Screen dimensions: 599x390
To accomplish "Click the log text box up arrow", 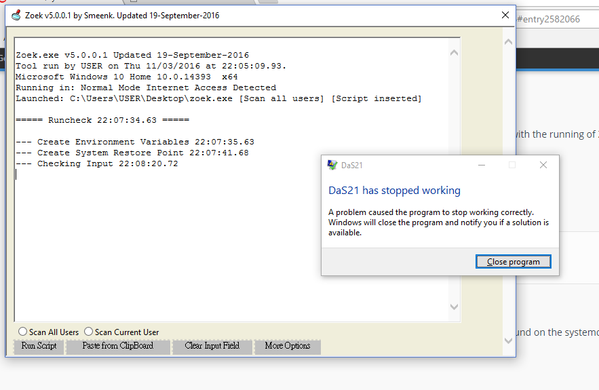I will pos(454,53).
